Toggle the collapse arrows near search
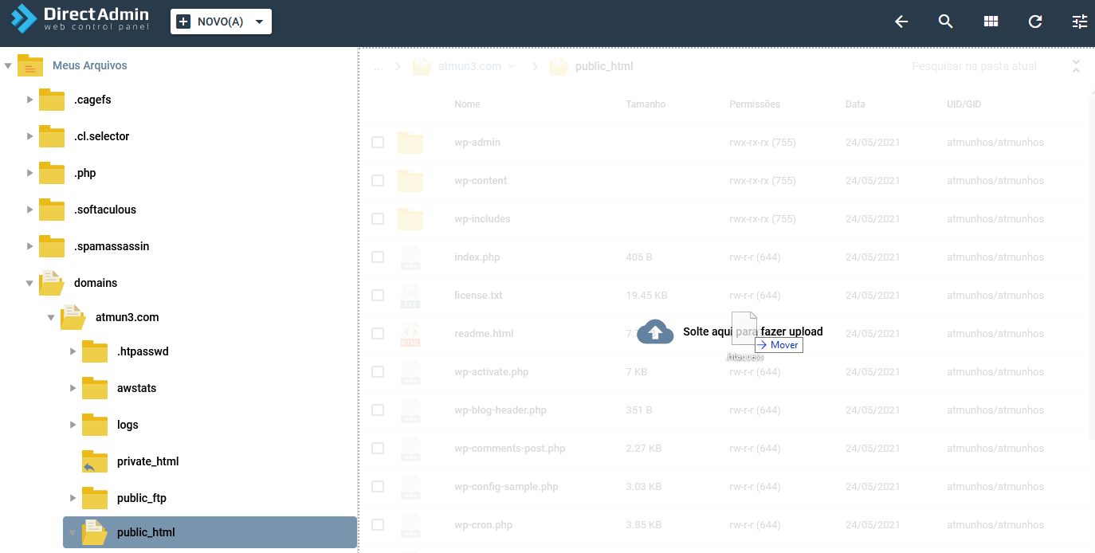 [1076, 66]
